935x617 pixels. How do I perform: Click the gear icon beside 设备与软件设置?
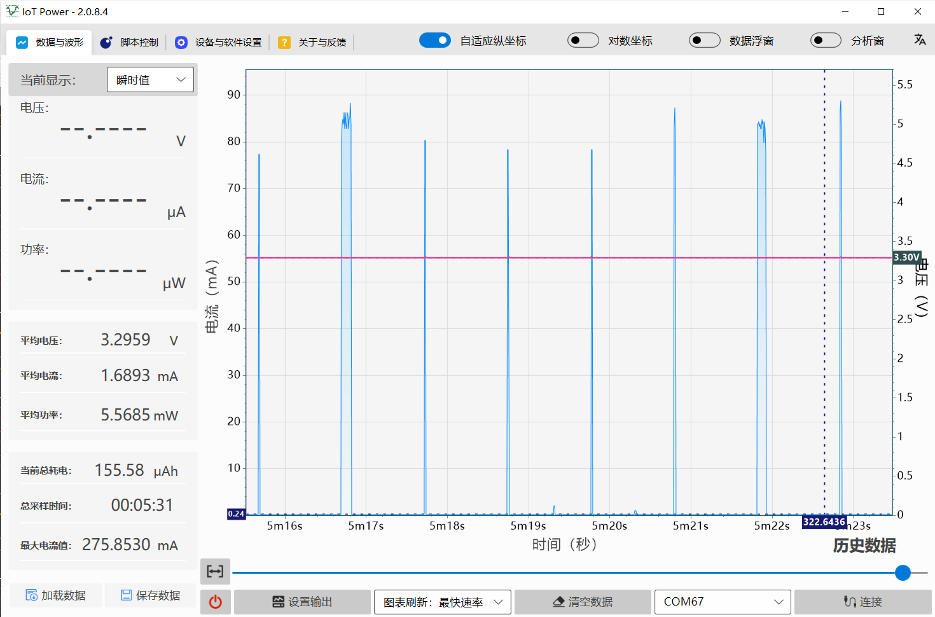[x=181, y=43]
